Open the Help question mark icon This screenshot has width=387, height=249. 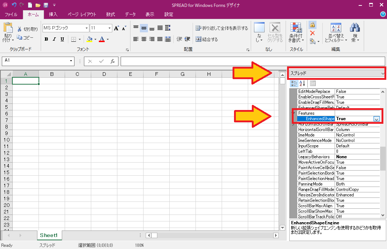(383, 14)
